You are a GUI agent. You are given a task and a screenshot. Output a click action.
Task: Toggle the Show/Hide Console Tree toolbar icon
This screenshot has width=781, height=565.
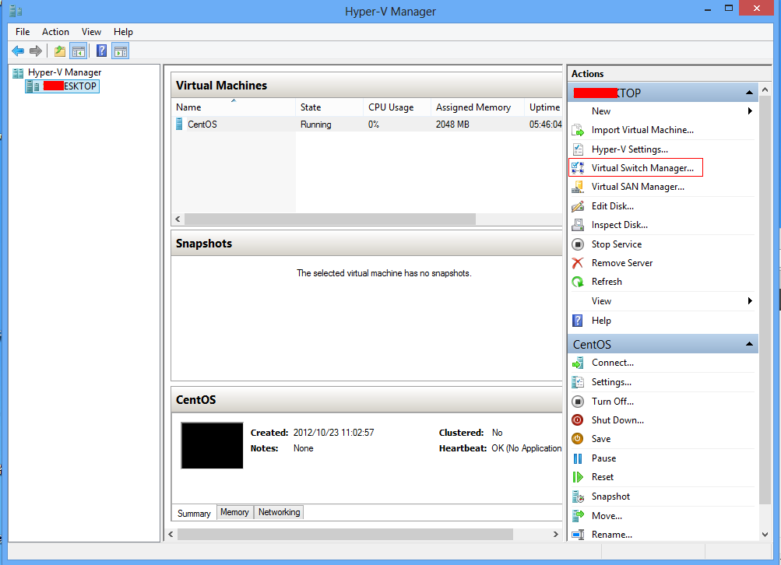point(79,51)
